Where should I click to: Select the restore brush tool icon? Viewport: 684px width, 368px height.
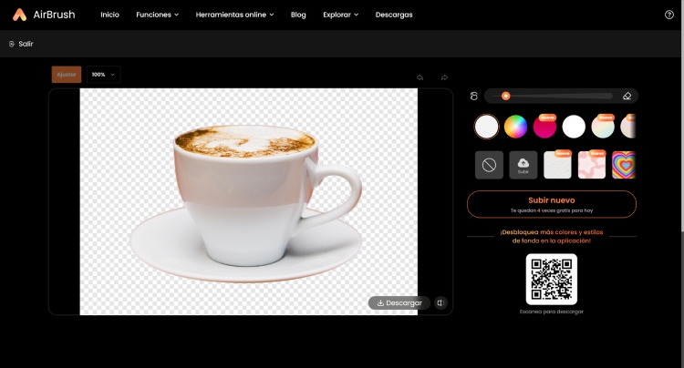(x=474, y=96)
